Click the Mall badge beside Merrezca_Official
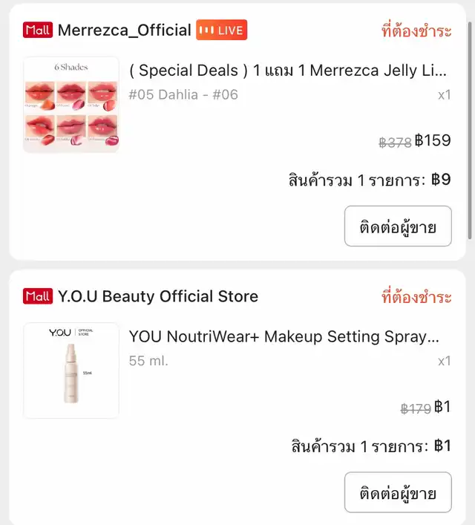Viewport: 475px width, 525px height. click(x=38, y=30)
